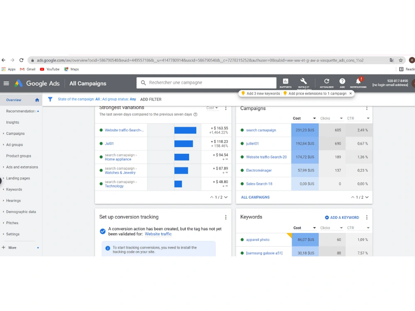The width and height of the screenshot is (415, 311).
Task: Click the browser back arrow
Action: (x=3, y=60)
